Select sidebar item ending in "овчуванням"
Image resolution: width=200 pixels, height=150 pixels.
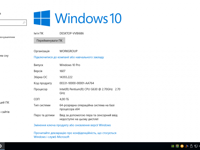pyautogui.click(x=7, y=37)
